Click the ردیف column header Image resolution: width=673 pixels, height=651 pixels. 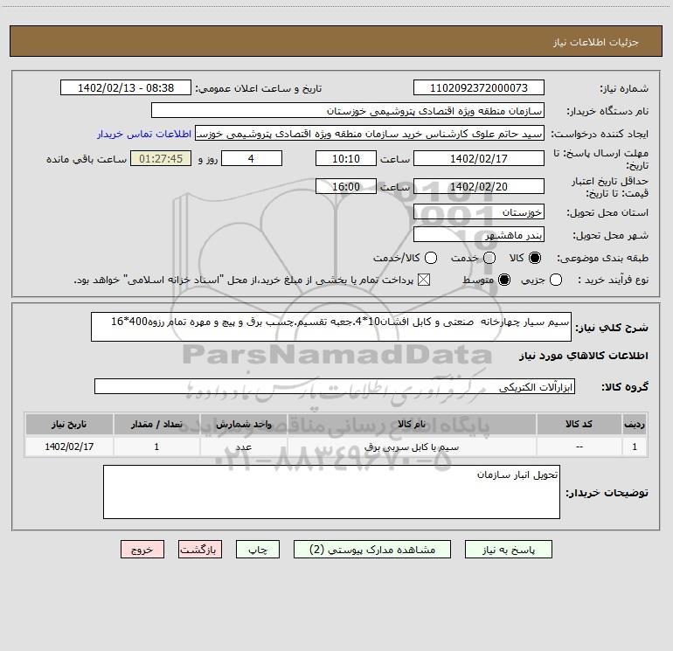coord(635,424)
